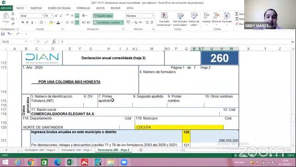Toggle the Ajustar texto button
The width and height of the screenshot is (296, 167).
coord(103,16)
